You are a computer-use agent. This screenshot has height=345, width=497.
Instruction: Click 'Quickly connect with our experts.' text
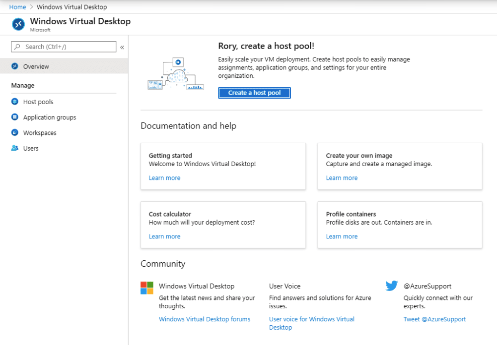[438, 302]
